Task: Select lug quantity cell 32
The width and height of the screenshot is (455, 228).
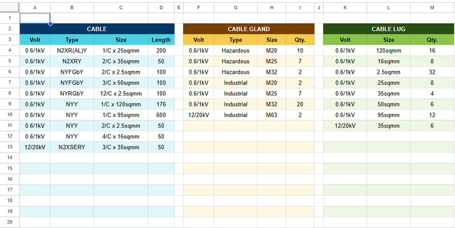Action: tap(432, 72)
